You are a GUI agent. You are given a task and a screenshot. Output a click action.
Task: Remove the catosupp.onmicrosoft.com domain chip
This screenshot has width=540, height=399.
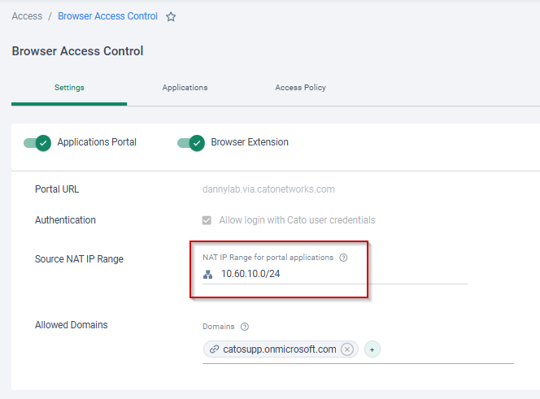(x=347, y=349)
